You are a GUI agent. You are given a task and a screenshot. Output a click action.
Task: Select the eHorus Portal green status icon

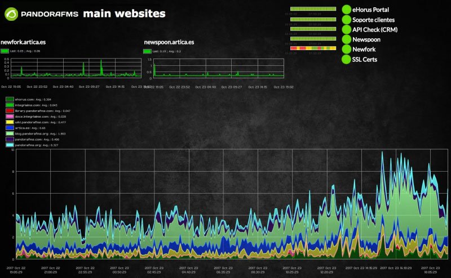(x=346, y=10)
